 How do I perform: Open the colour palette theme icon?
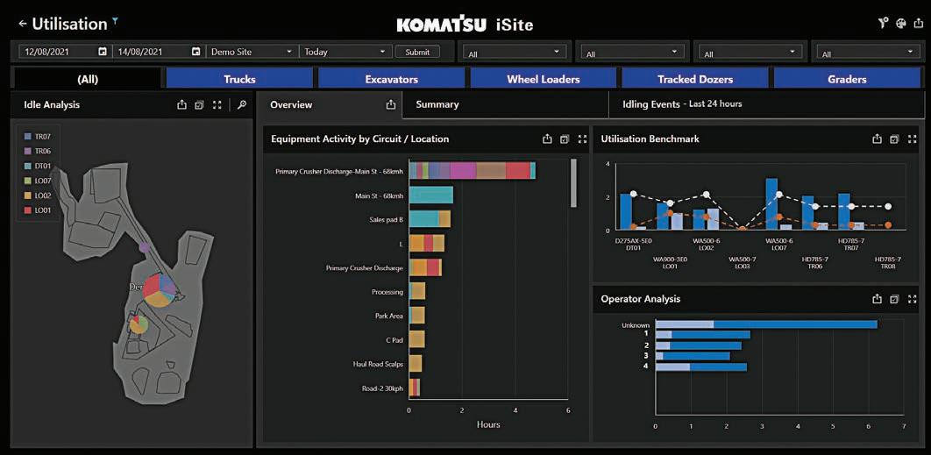click(x=900, y=23)
